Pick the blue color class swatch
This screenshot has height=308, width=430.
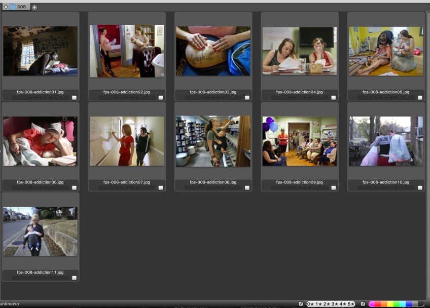tap(409, 304)
